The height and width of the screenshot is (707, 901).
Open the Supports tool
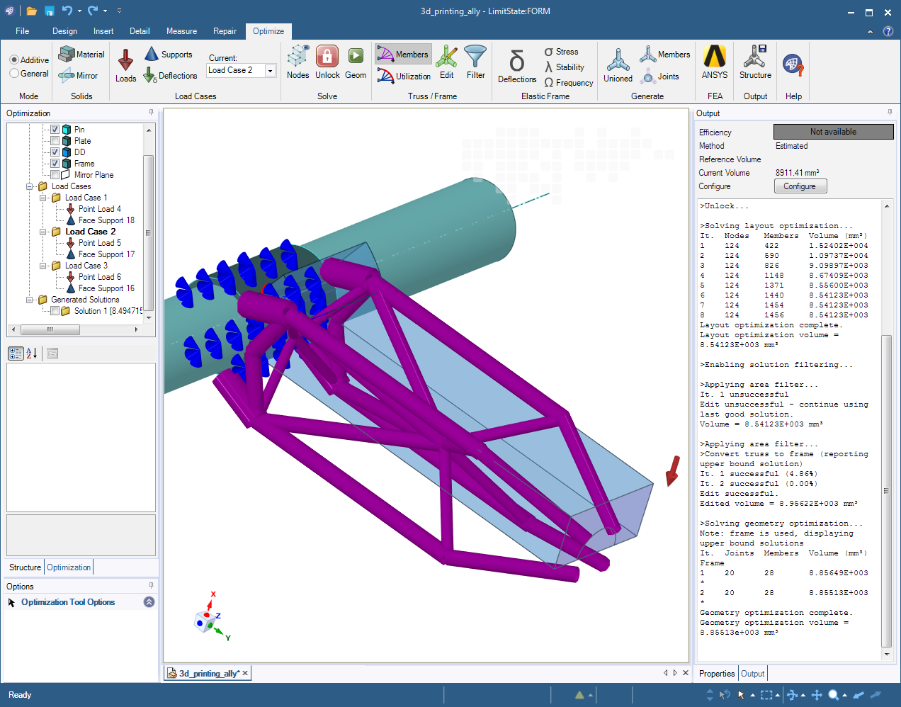coord(169,54)
